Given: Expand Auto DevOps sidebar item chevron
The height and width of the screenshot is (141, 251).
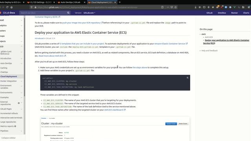Looking at the screenshot, I should (x=22, y=63).
